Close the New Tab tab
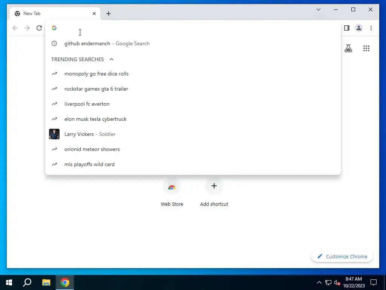 pyautogui.click(x=94, y=14)
